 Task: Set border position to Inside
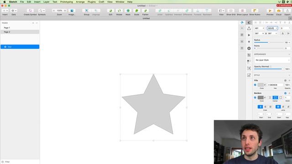(270, 97)
